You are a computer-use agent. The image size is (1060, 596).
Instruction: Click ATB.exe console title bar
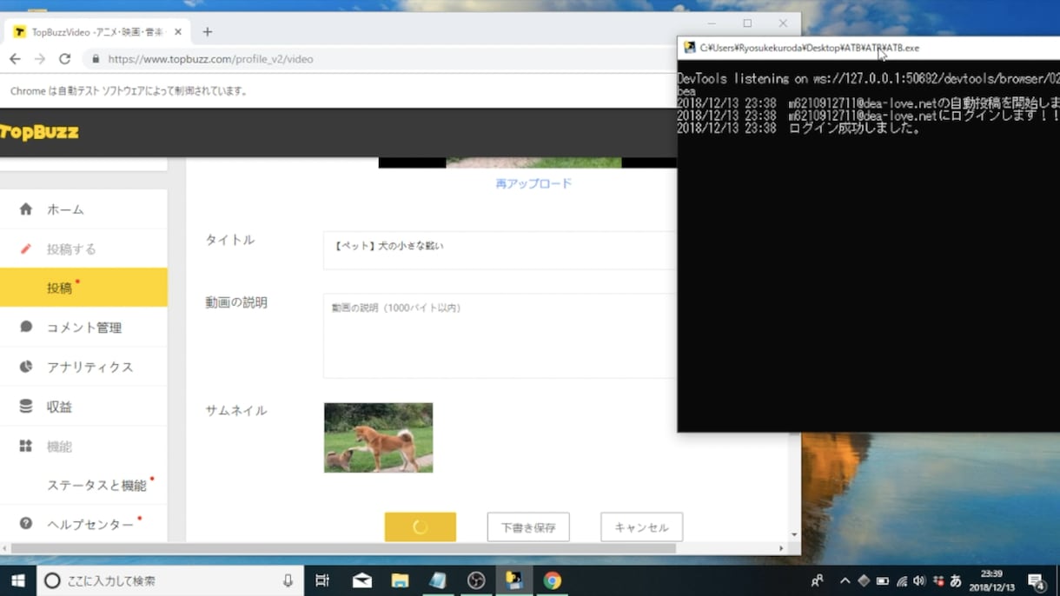(869, 48)
